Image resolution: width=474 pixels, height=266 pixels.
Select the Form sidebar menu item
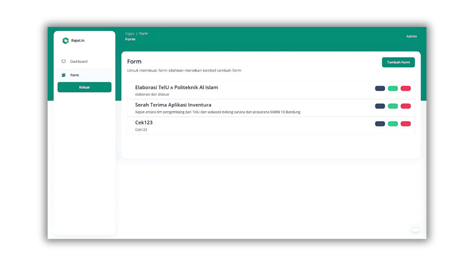pyautogui.click(x=84, y=75)
